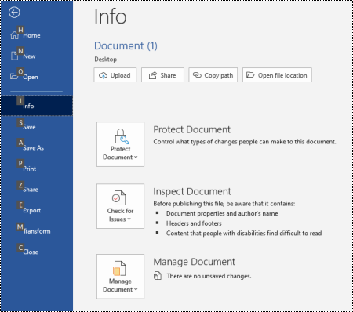The height and width of the screenshot is (312, 353).
Task: Select Share in the left sidebar
Action: (37, 190)
